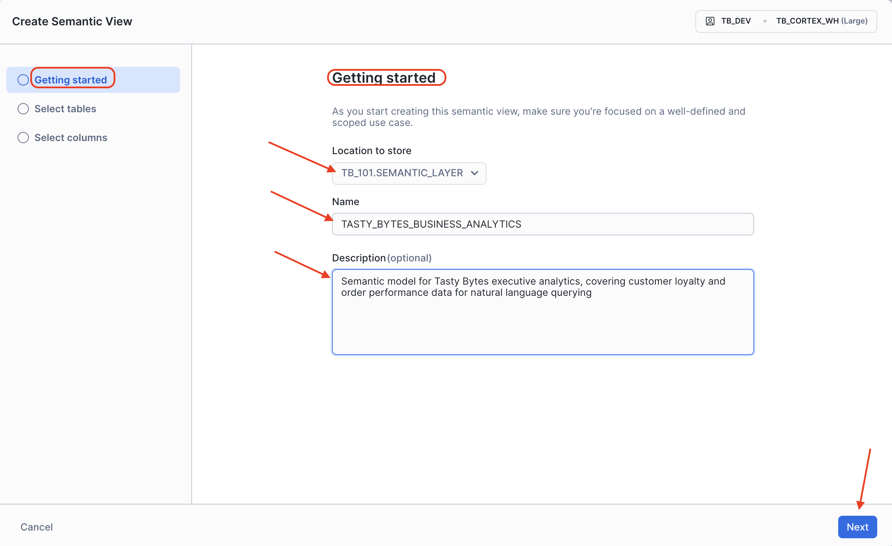
Task: Click the TB_CORTEX_WH (Large) warehouse label
Action: (821, 21)
